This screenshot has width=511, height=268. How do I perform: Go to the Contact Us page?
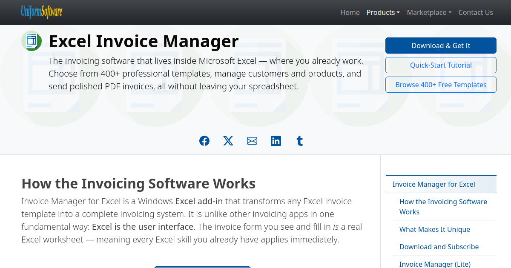pos(476,12)
